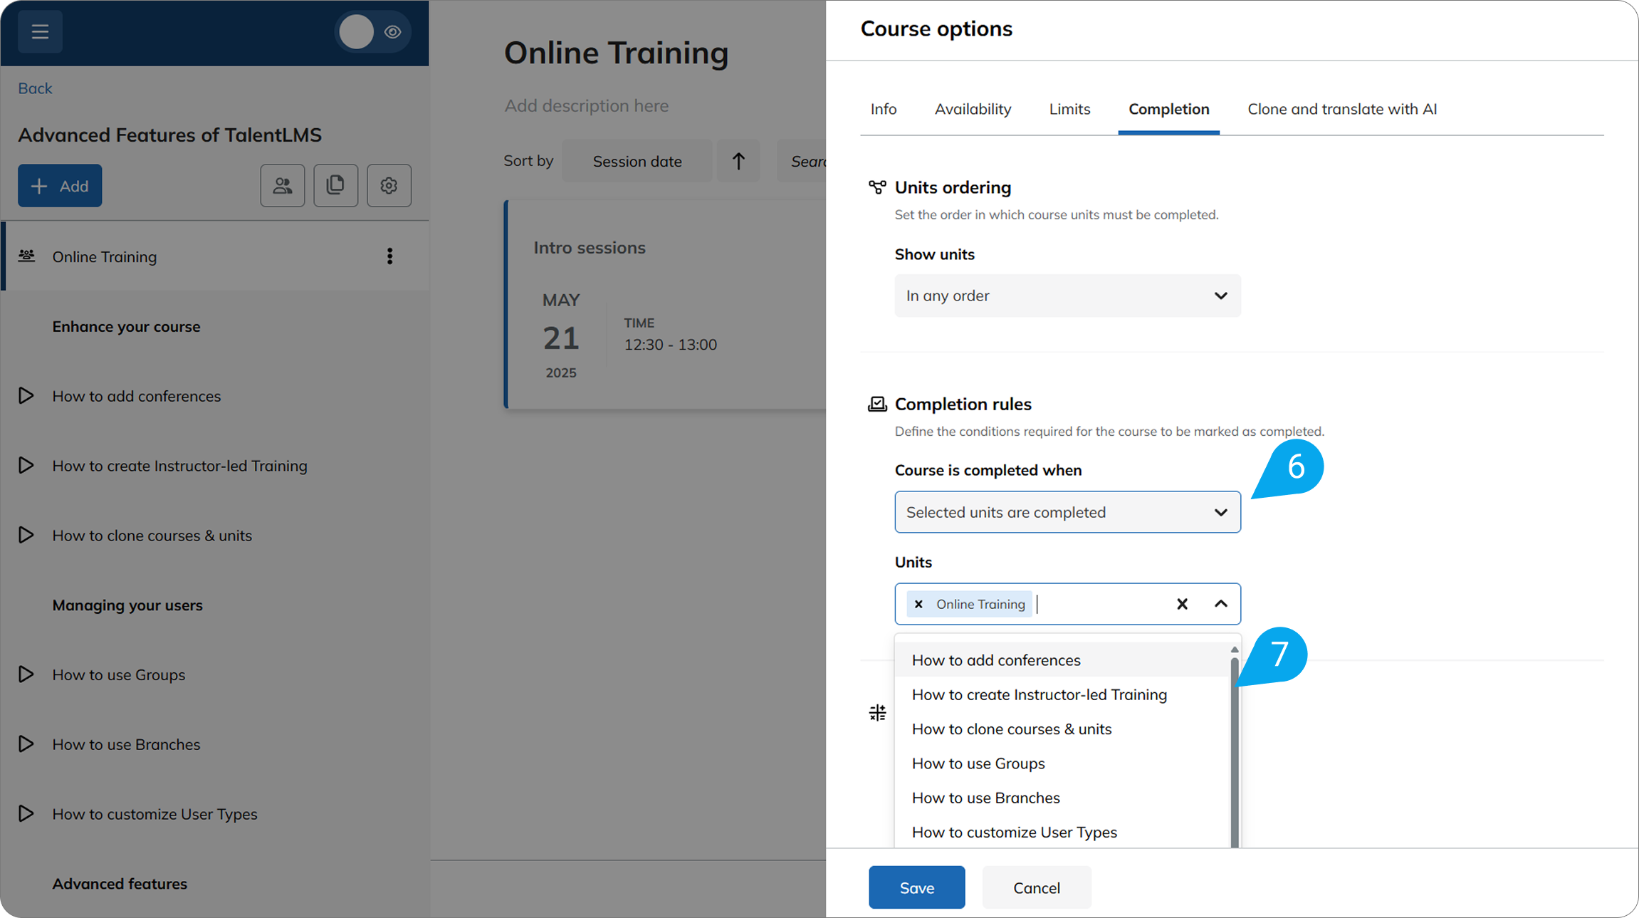Click Completion rules section icon
Screen dimensions: 1639x918
pos(877,405)
